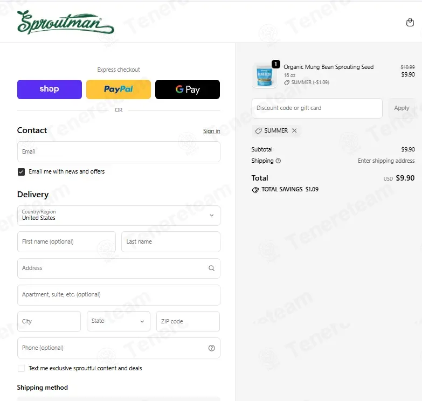422x401 pixels.
Task: Focus the ZIP code field
Action: pos(188,321)
